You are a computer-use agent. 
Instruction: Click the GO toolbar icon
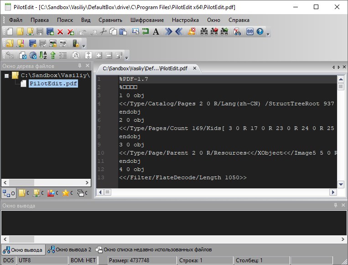[x=250, y=31]
